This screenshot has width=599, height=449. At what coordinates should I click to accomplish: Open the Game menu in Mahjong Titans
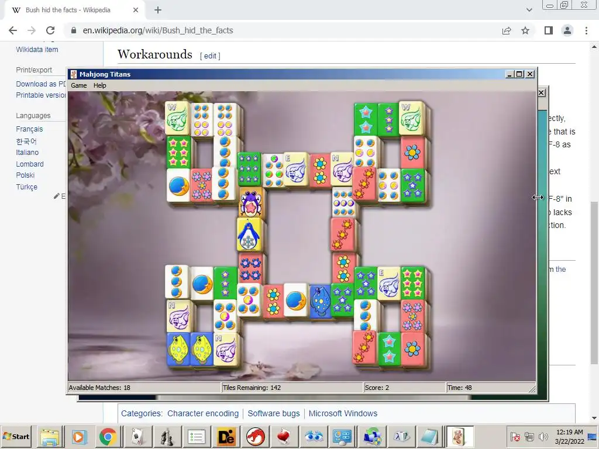(79, 85)
